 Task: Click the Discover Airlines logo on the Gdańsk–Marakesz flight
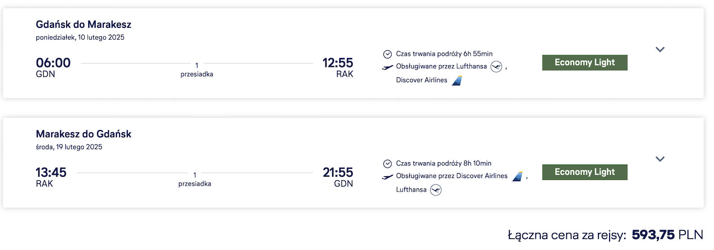tap(457, 80)
